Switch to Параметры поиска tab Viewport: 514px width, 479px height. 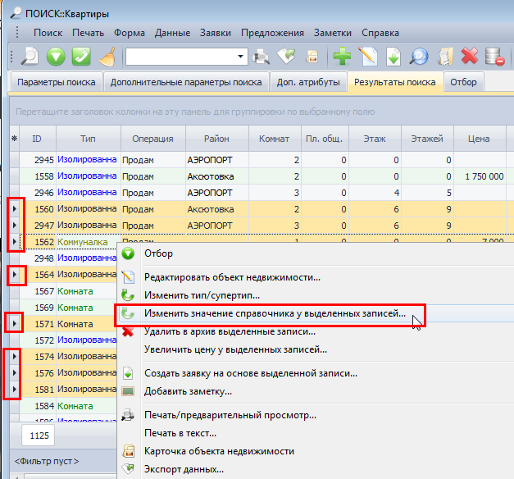point(56,82)
